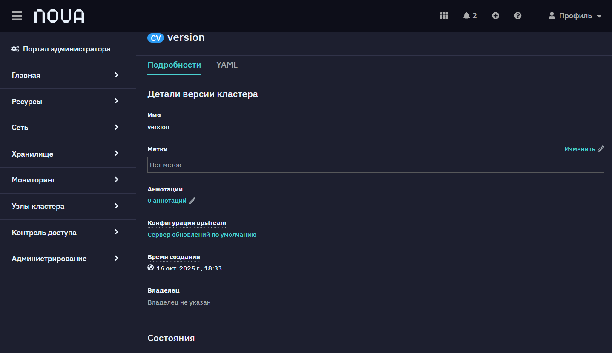The image size is (612, 353).
Task: Click pencil icon beside Изменить
Action: pyautogui.click(x=601, y=149)
